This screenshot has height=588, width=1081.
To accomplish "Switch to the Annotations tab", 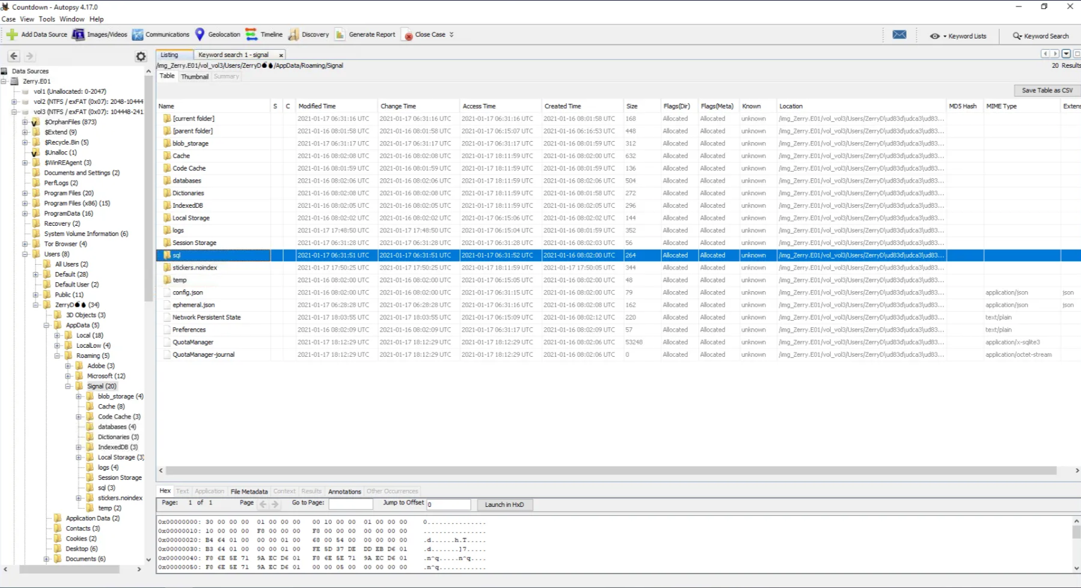I will click(x=345, y=491).
